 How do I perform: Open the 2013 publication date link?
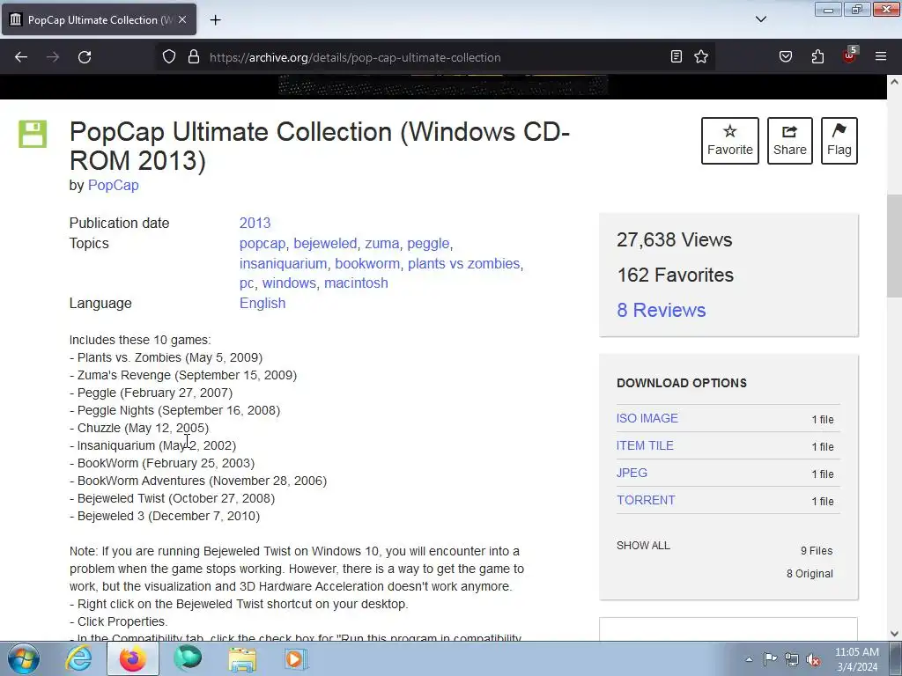(x=255, y=223)
